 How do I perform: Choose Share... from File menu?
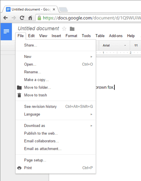coord(56,45)
